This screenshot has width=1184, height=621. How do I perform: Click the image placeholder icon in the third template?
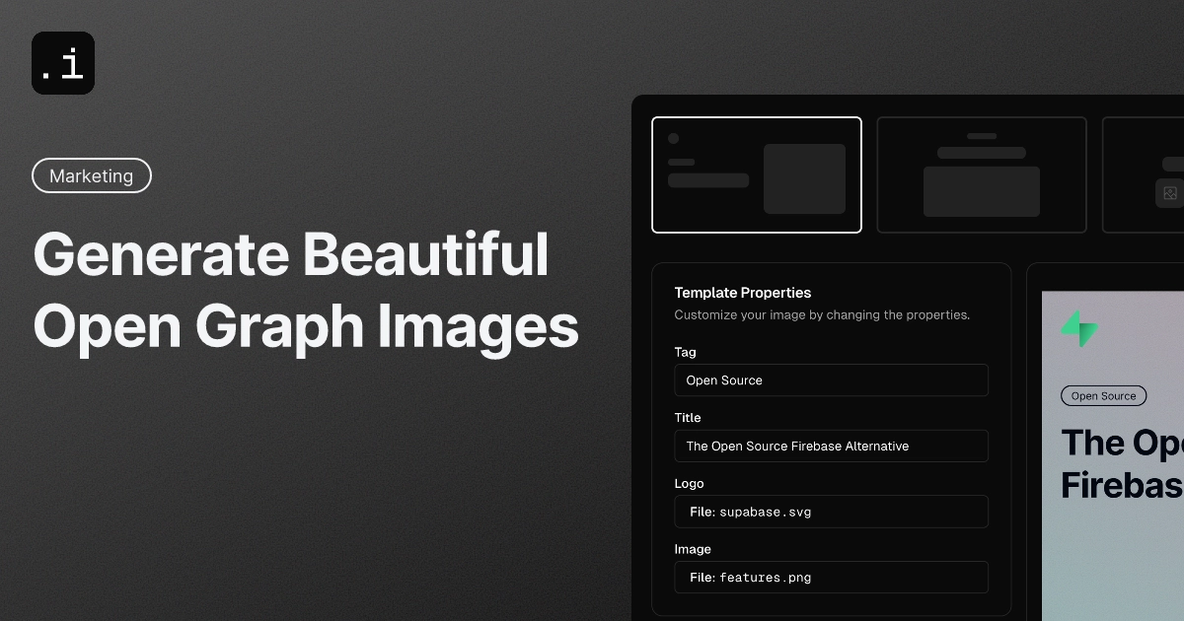(x=1168, y=193)
